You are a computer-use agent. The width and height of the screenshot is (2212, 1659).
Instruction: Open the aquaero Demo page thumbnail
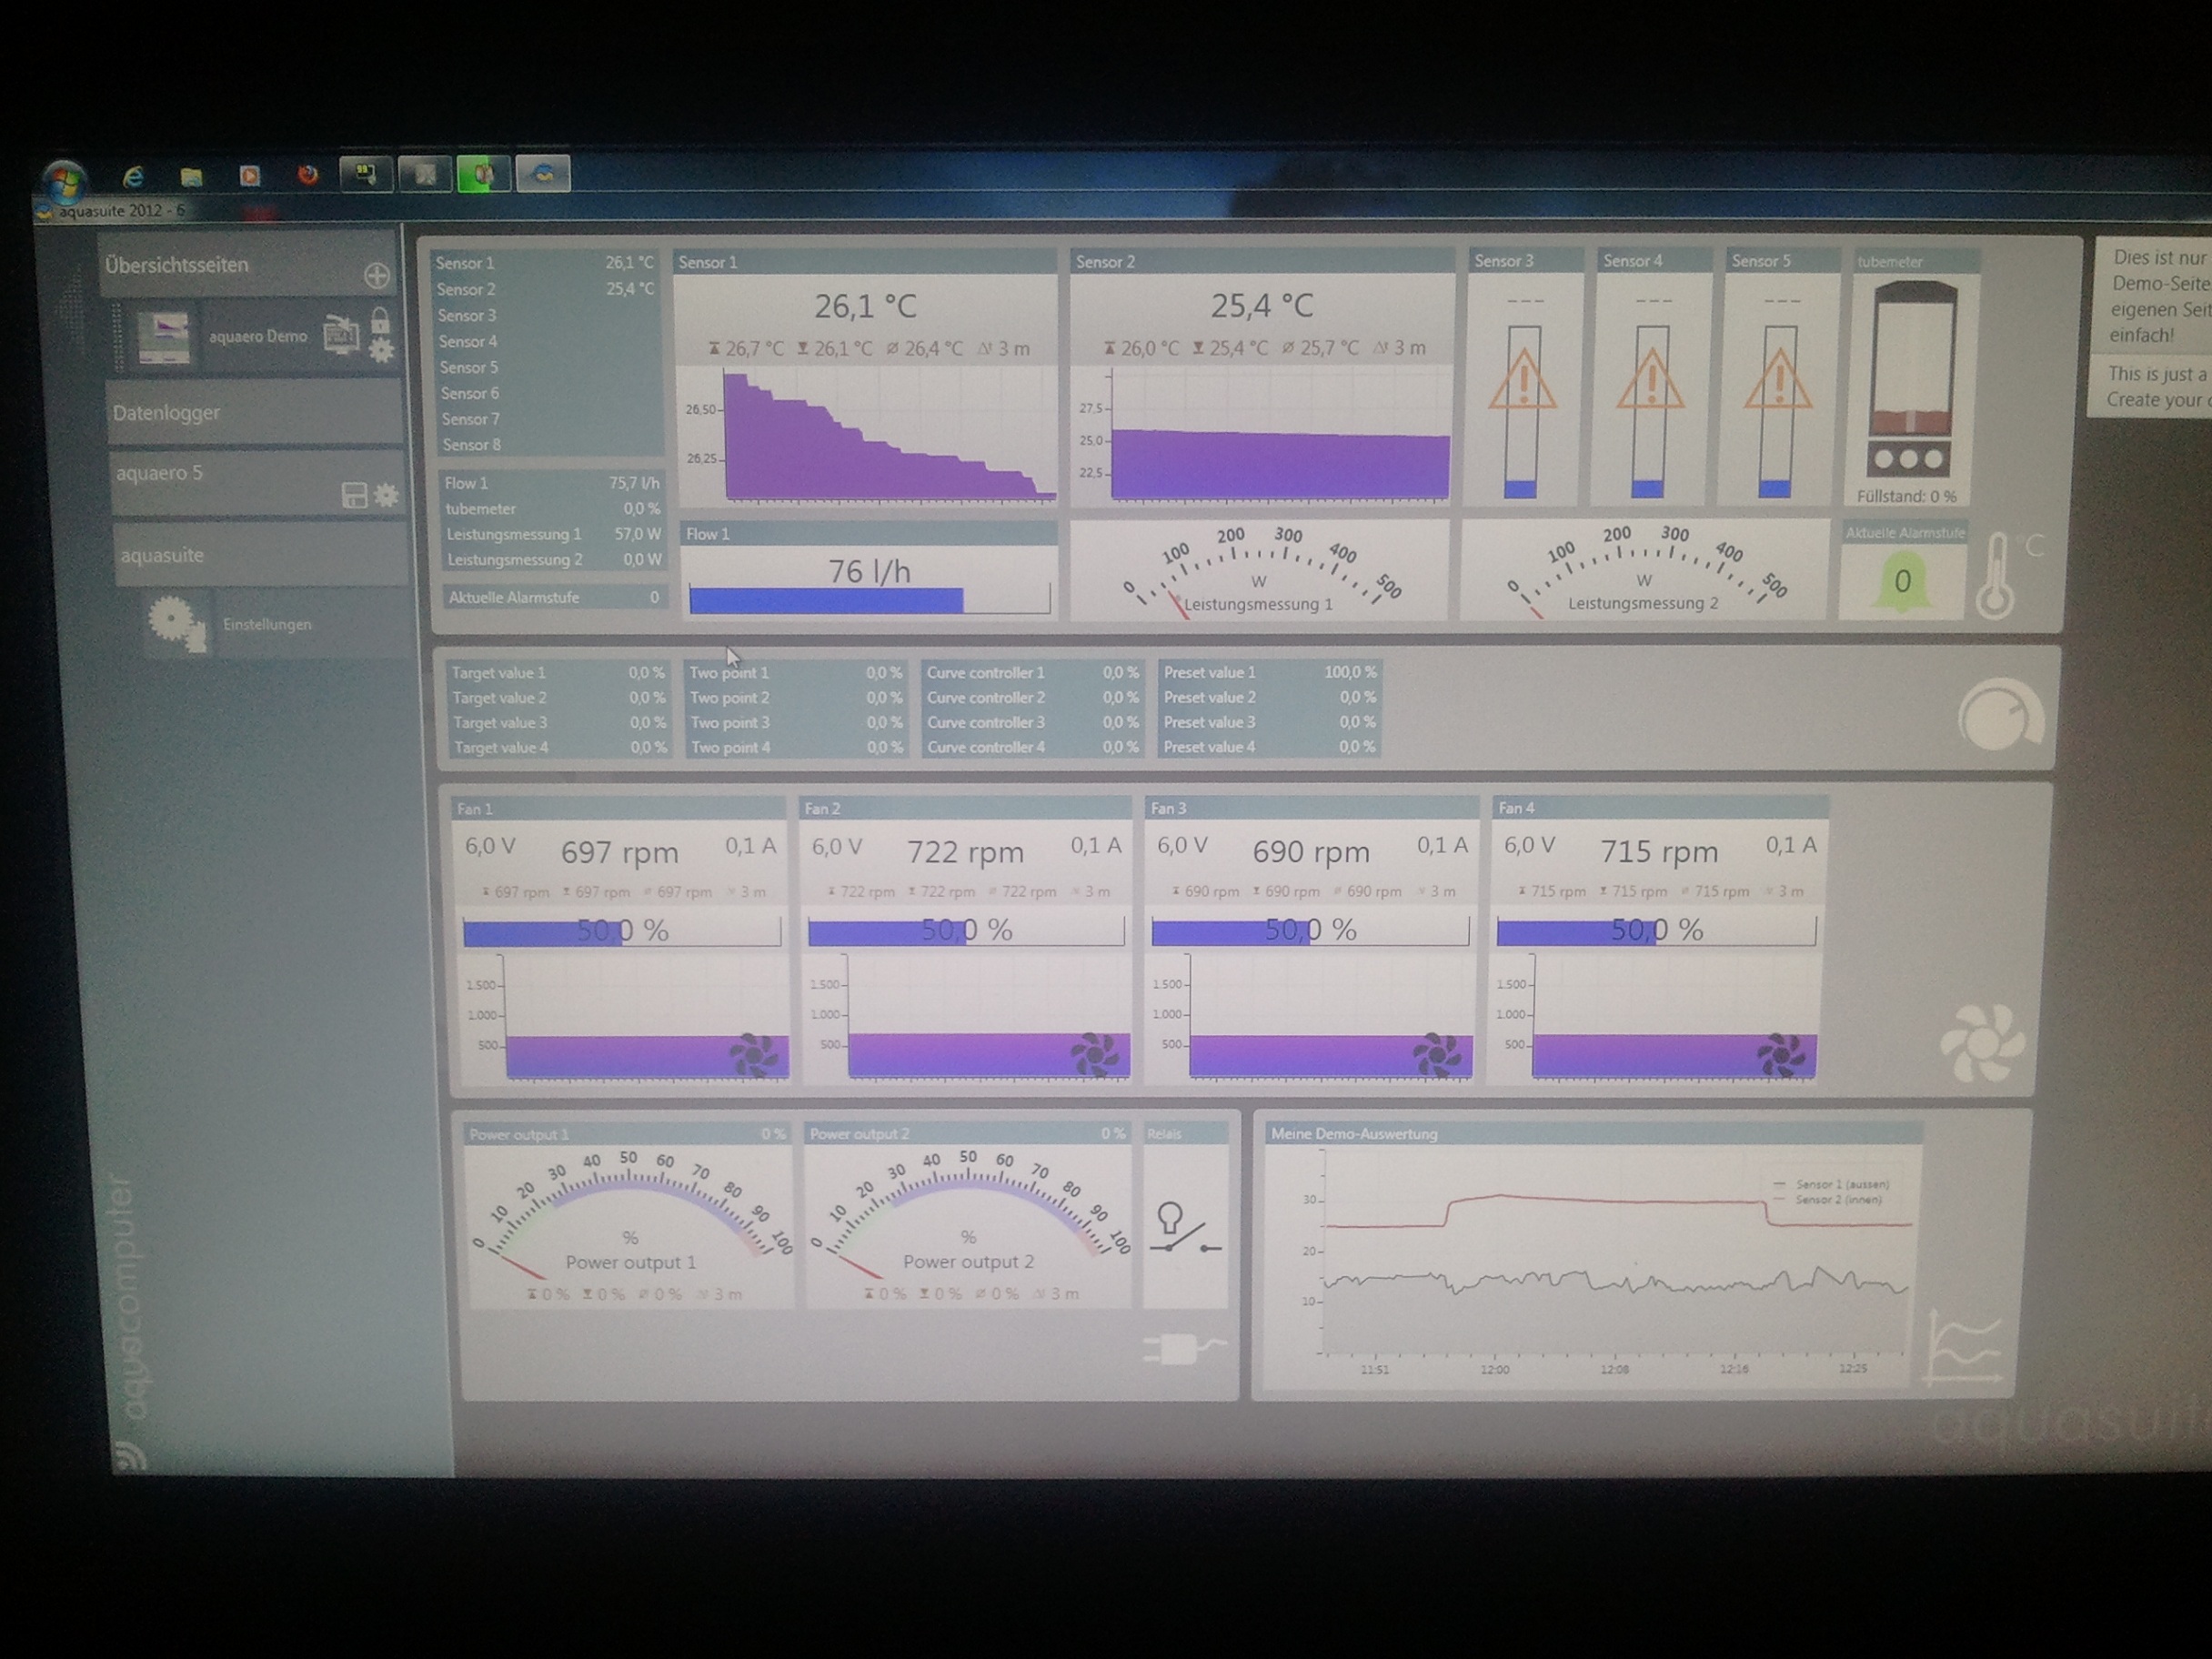(x=164, y=337)
